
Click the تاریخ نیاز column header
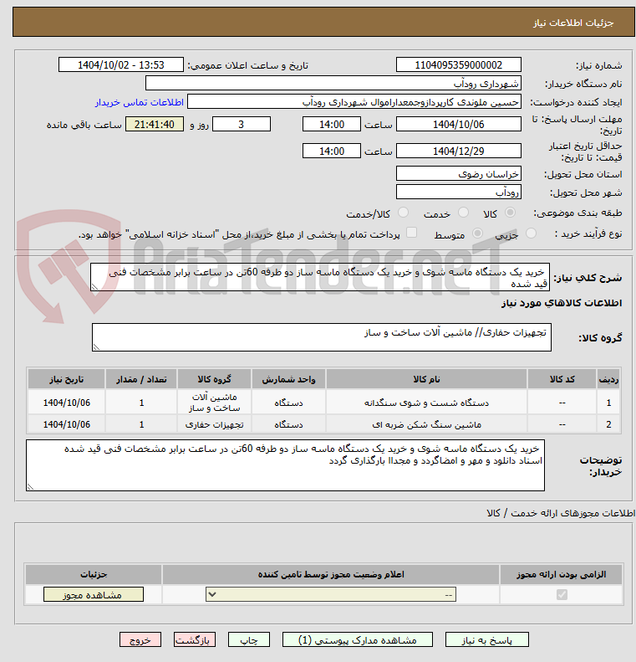67,379
